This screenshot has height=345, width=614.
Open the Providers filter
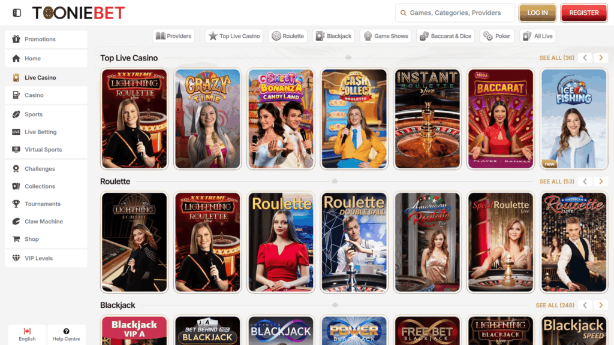click(173, 36)
